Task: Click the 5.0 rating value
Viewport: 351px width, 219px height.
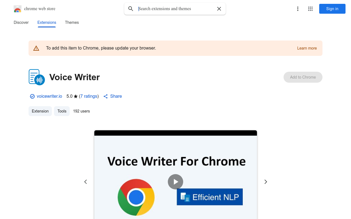Action: 69,96
